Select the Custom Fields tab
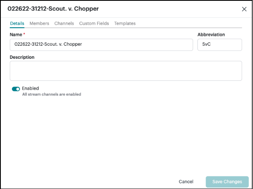This screenshot has width=253, height=189. point(94,24)
